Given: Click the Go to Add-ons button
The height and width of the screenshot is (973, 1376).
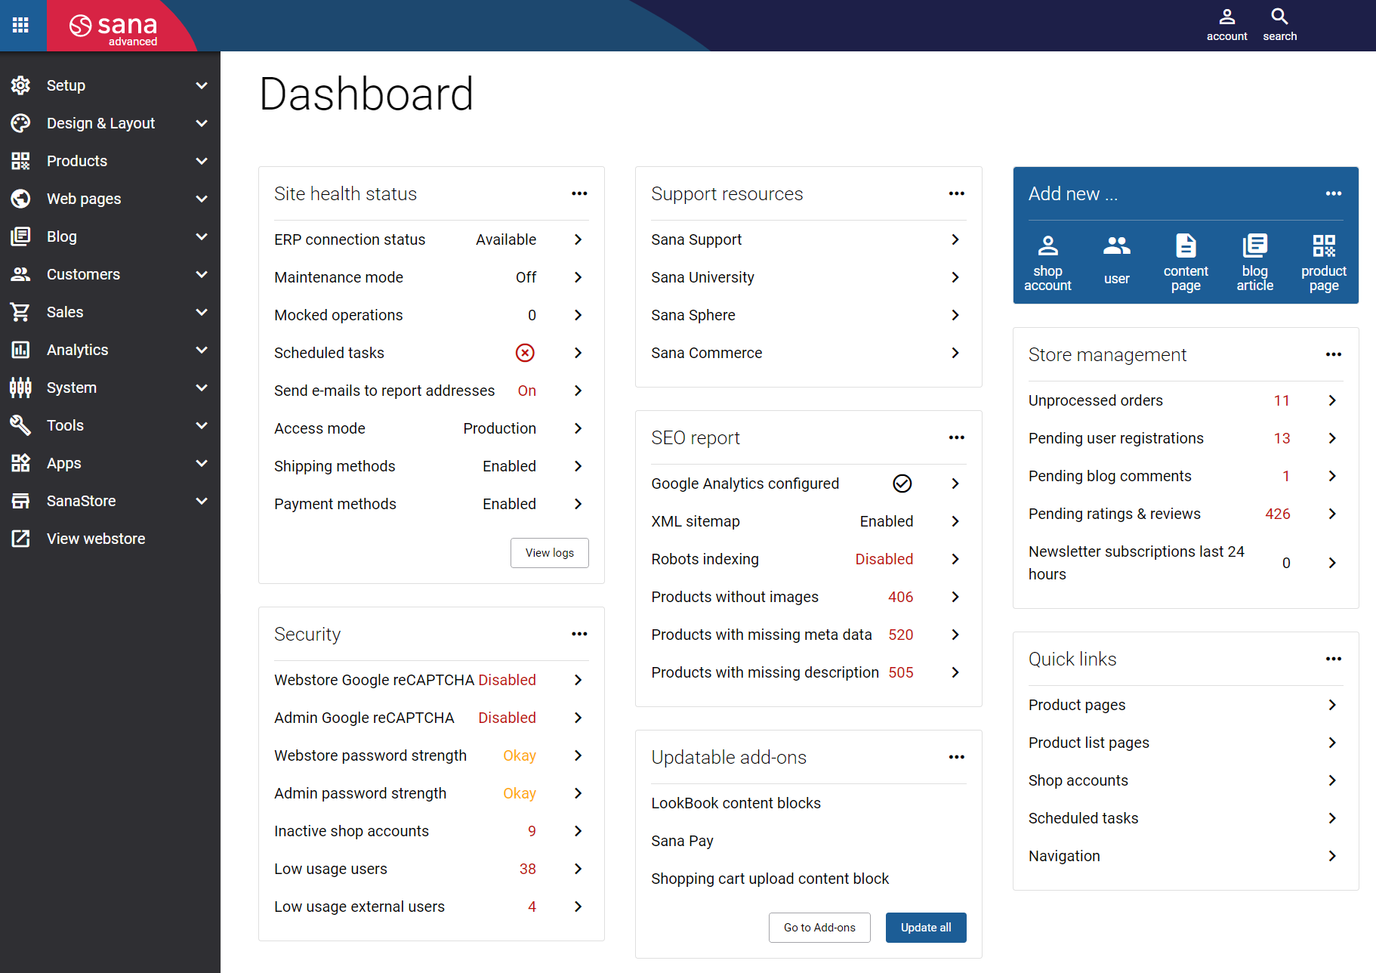Looking at the screenshot, I should tap(819, 928).
